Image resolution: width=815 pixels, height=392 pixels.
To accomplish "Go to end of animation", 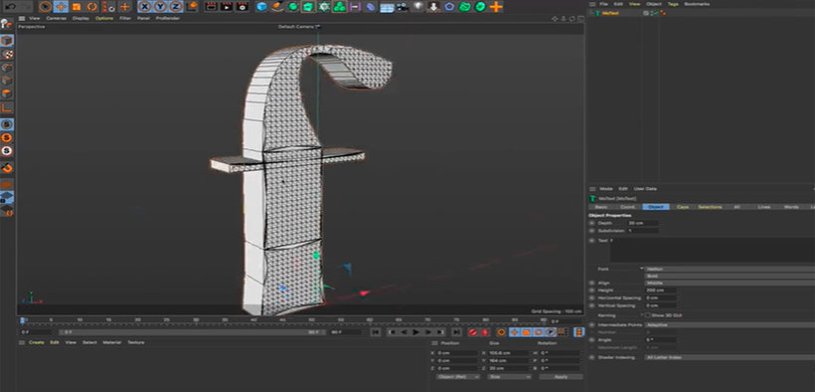I will [x=456, y=332].
